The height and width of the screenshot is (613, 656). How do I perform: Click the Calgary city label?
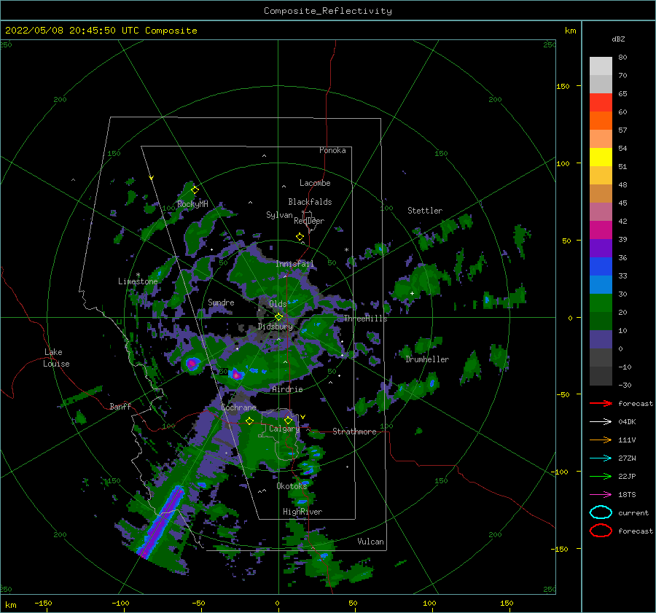click(x=284, y=429)
